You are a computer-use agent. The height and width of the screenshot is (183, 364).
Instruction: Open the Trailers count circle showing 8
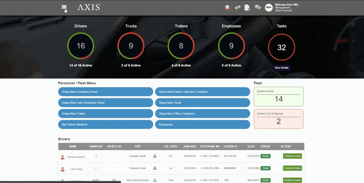pyautogui.click(x=181, y=46)
